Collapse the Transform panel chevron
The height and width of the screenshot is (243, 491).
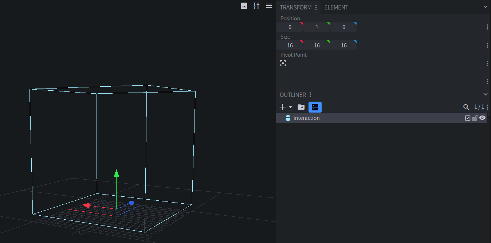click(x=485, y=7)
